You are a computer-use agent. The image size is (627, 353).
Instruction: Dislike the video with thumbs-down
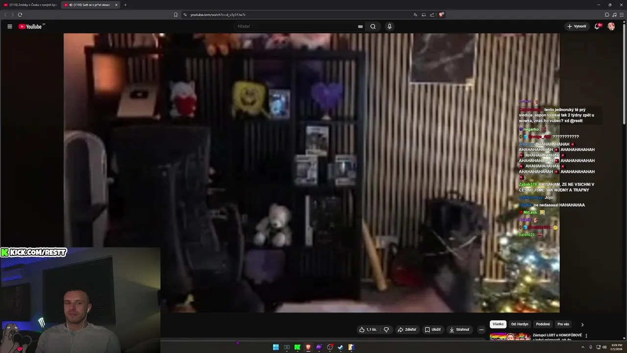[x=386, y=329]
